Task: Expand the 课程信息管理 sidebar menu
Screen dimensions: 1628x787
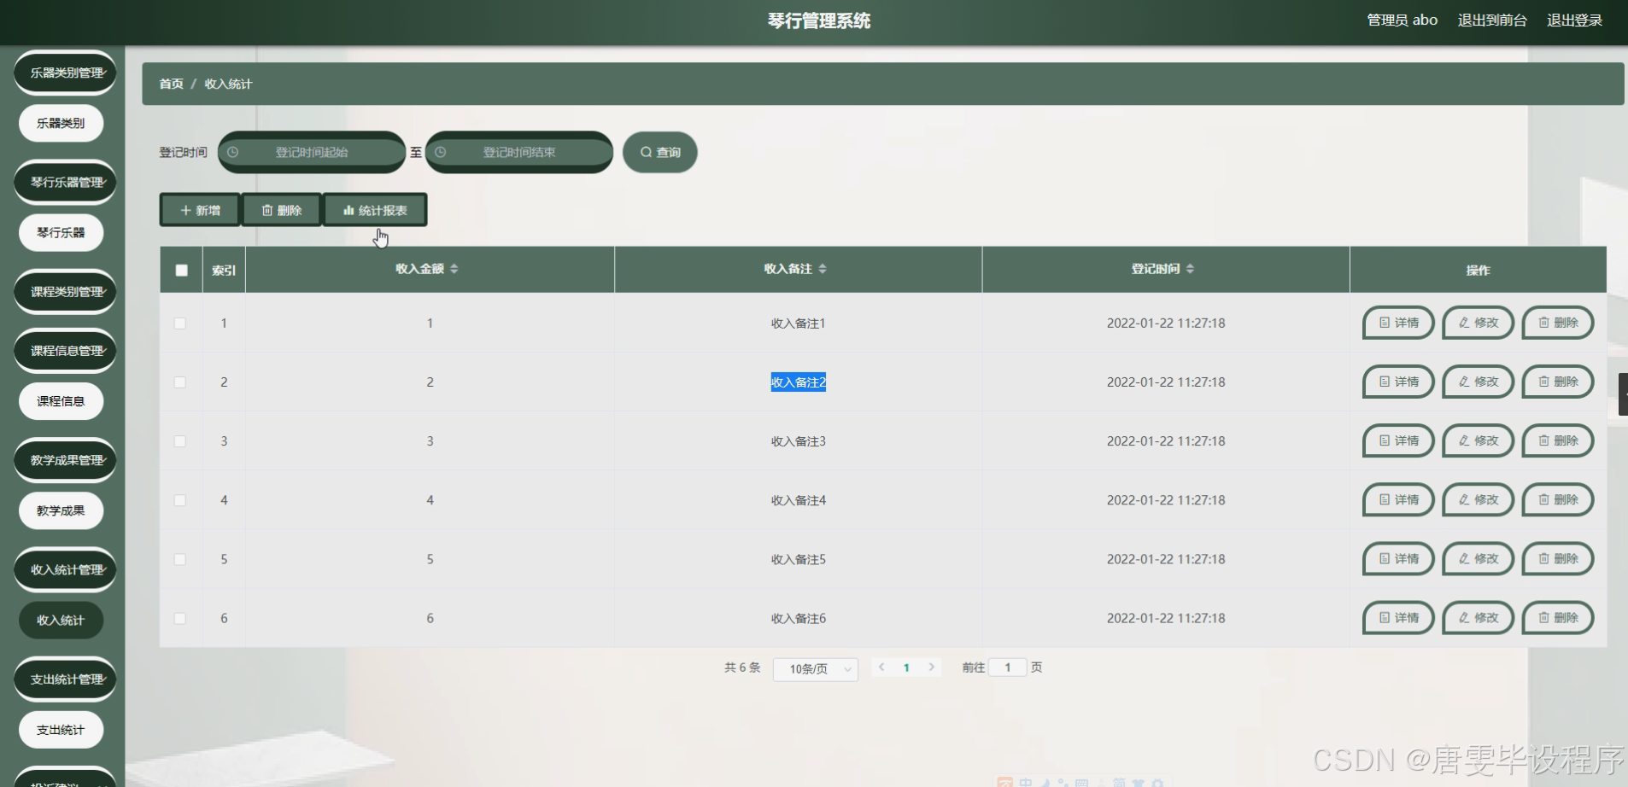Action: click(65, 351)
